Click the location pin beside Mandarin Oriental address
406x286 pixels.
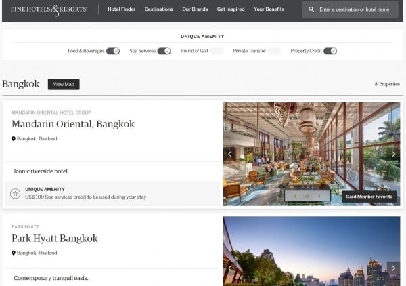click(14, 139)
